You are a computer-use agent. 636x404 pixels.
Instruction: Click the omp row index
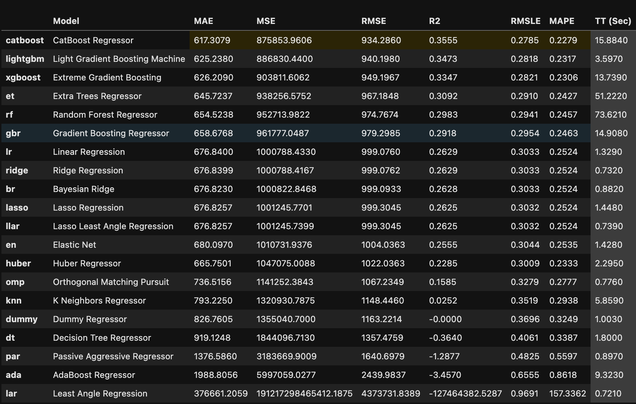tap(15, 282)
